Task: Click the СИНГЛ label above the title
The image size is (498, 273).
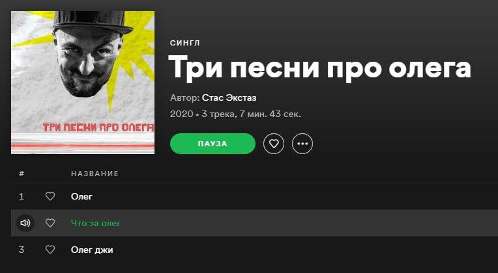Action: coord(185,43)
